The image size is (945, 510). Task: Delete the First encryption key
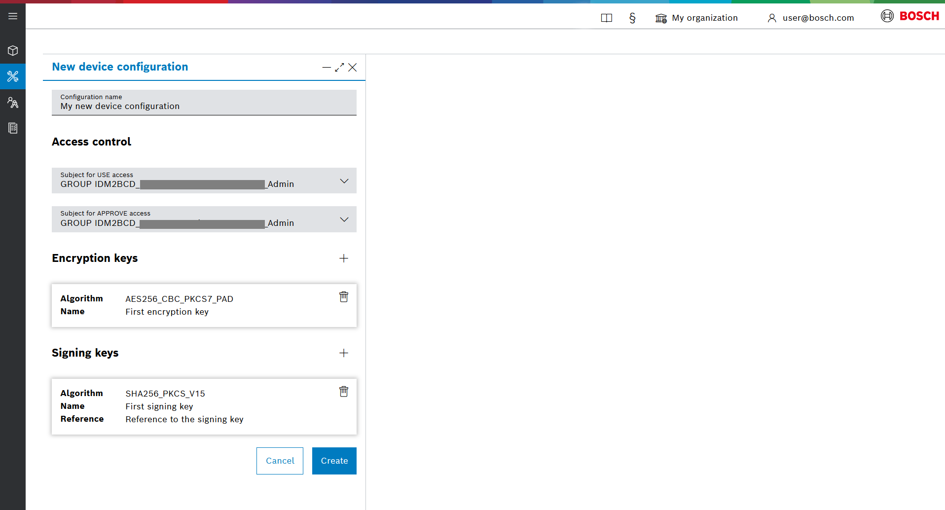(344, 297)
